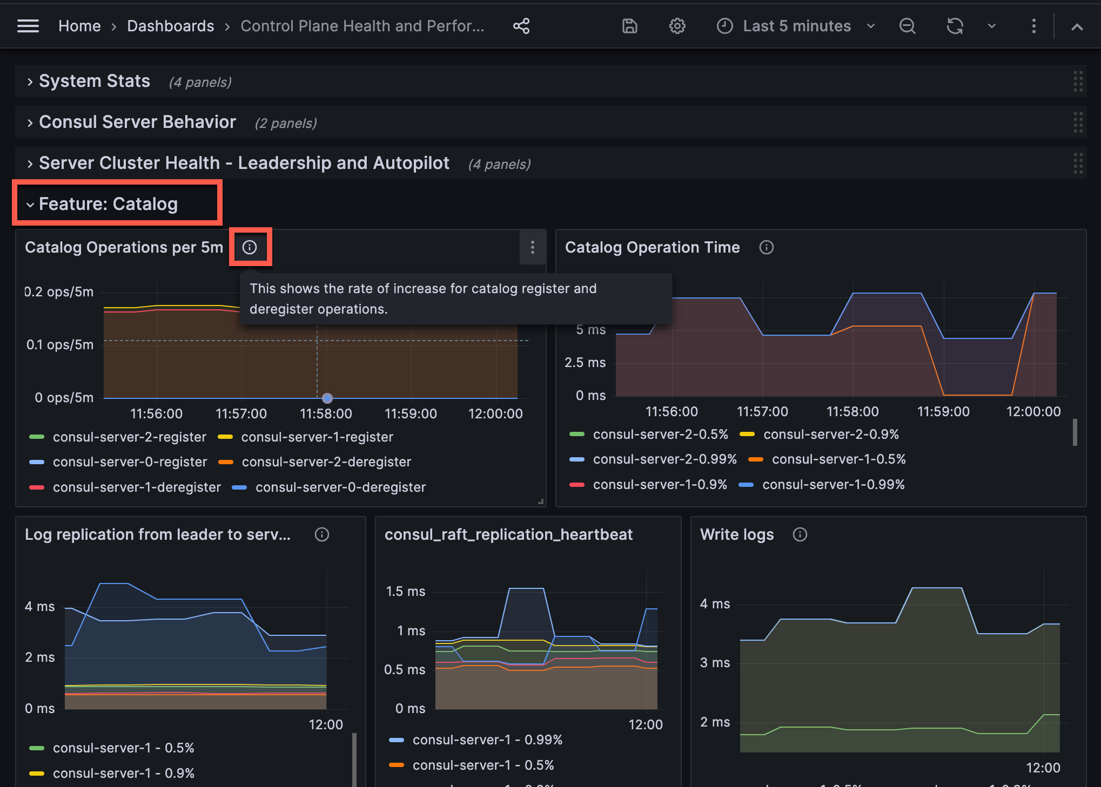Open the hamburger navigation menu

pos(28,26)
